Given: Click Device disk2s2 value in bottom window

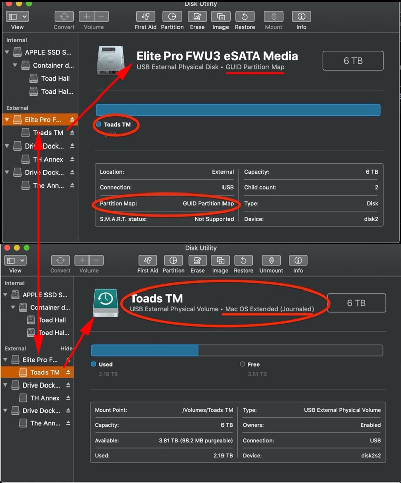Looking at the screenshot, I should (x=371, y=455).
